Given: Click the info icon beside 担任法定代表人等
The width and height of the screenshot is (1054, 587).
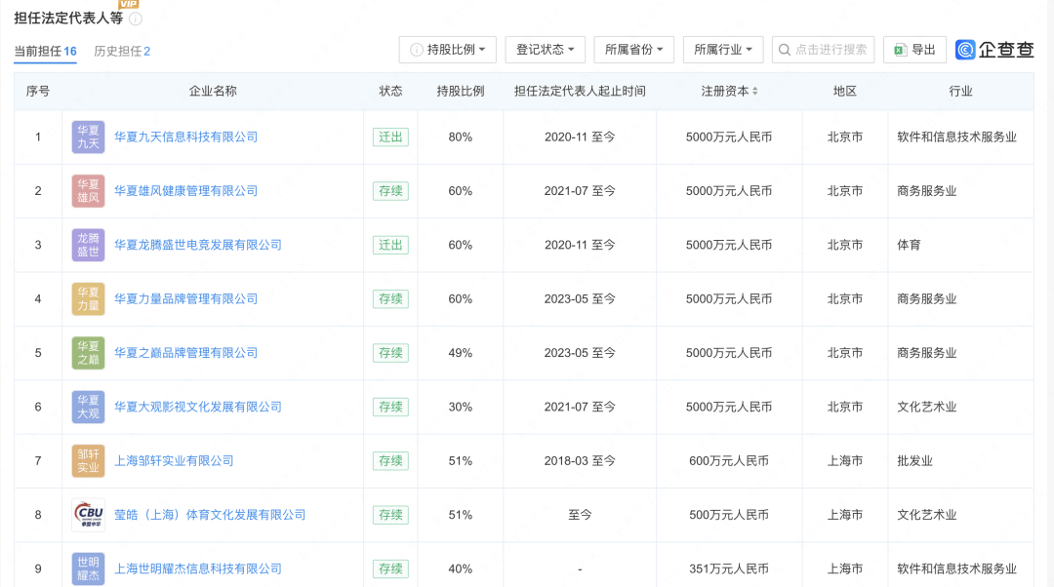Looking at the screenshot, I should [x=136, y=19].
